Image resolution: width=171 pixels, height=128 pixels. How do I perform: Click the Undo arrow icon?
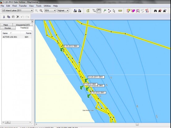(23, 17)
